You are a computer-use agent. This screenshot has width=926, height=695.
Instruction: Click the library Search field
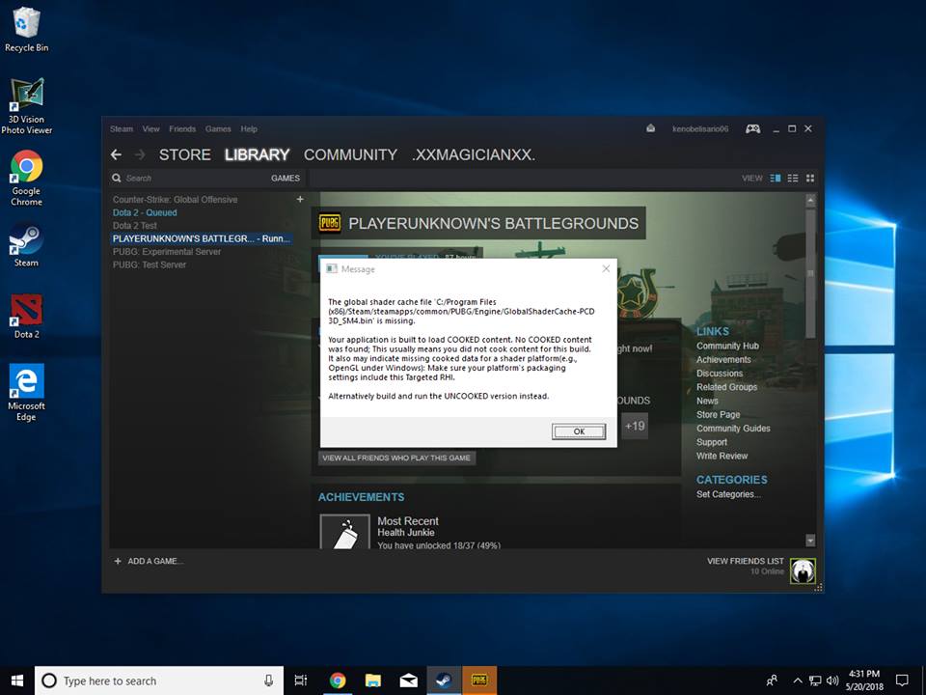pyautogui.click(x=189, y=178)
